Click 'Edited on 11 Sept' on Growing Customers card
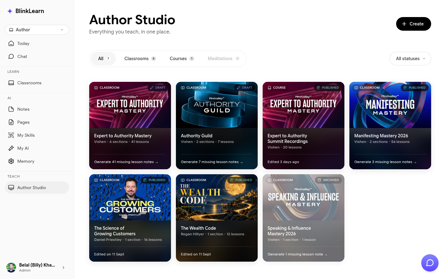Viewport: 446px width, 279px height. [x=109, y=254]
